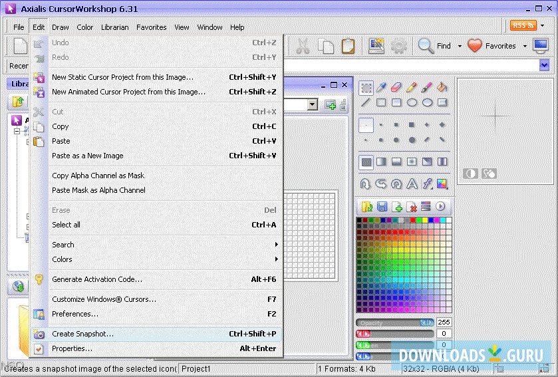Click the new document toolbar icon
The height and width of the screenshot is (377, 558).
coord(20,47)
